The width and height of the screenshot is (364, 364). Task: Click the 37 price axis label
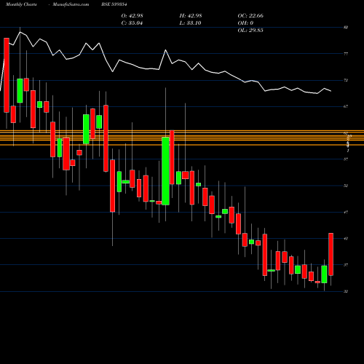(x=346, y=265)
